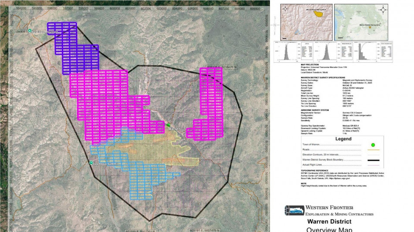Click the Western Frontier company logo
414x232 pixels.
pos(293,210)
